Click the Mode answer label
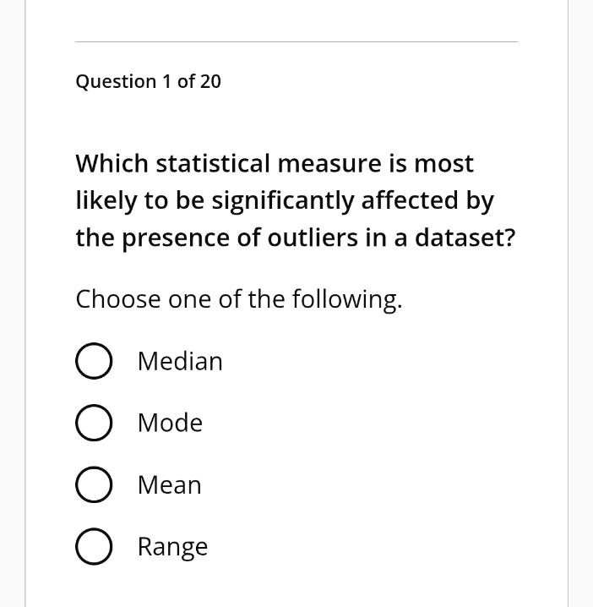The image size is (593, 607). 170,424
